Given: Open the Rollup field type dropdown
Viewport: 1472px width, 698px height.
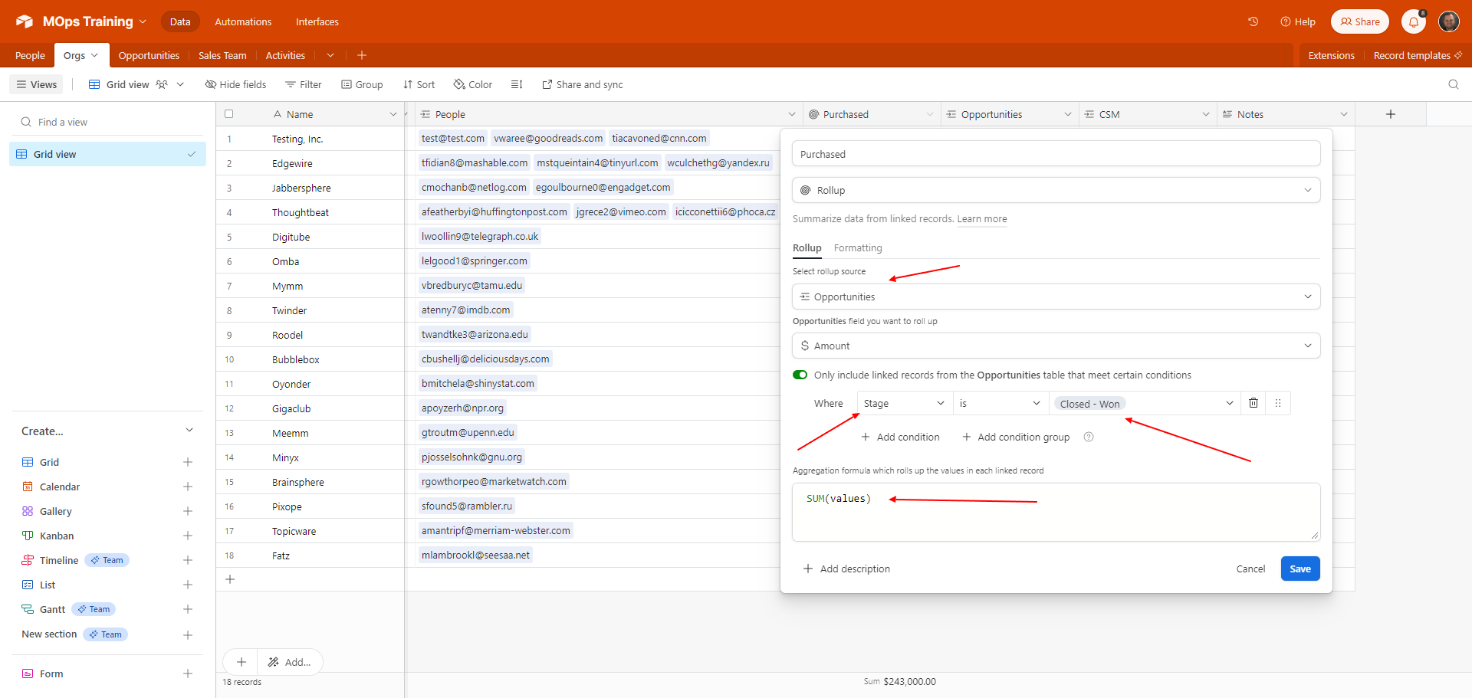Looking at the screenshot, I should pyautogui.click(x=1055, y=190).
